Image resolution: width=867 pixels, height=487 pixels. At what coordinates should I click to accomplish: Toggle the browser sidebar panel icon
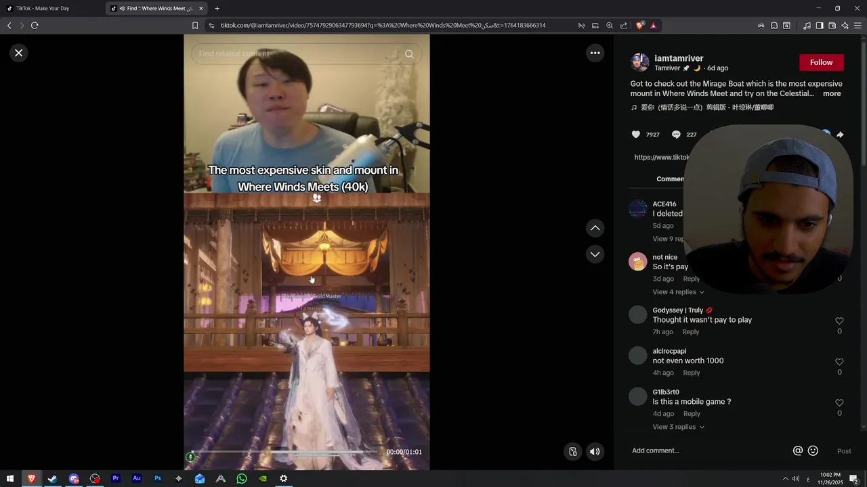(820, 25)
